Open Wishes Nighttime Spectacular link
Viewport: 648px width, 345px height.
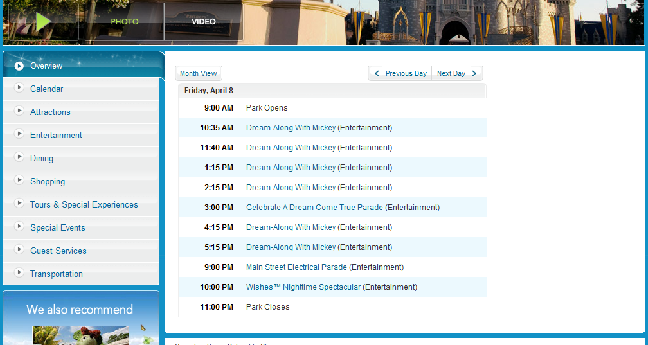coord(303,287)
